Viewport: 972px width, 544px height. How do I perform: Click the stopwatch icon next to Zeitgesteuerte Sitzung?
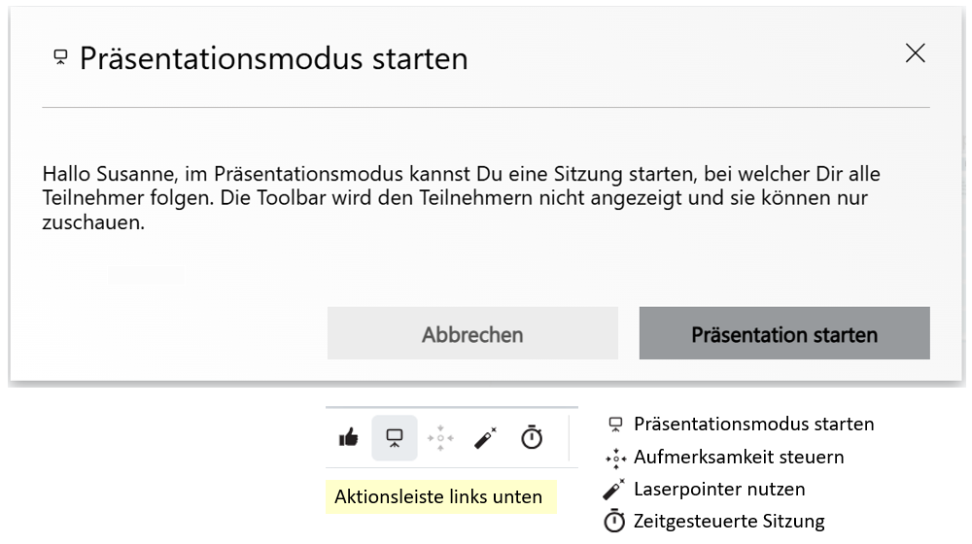click(x=614, y=522)
